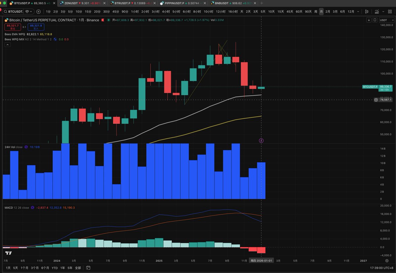Select the 15分 timeframe

point(88,12)
